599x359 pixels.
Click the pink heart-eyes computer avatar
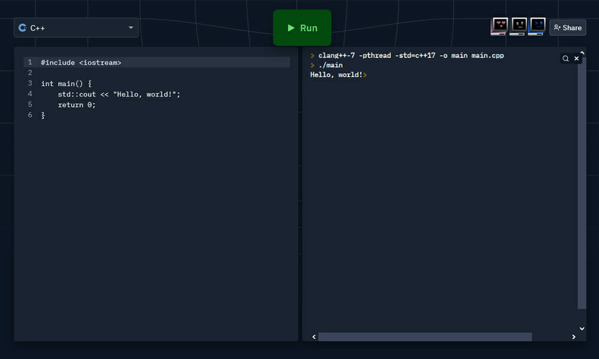[499, 26]
